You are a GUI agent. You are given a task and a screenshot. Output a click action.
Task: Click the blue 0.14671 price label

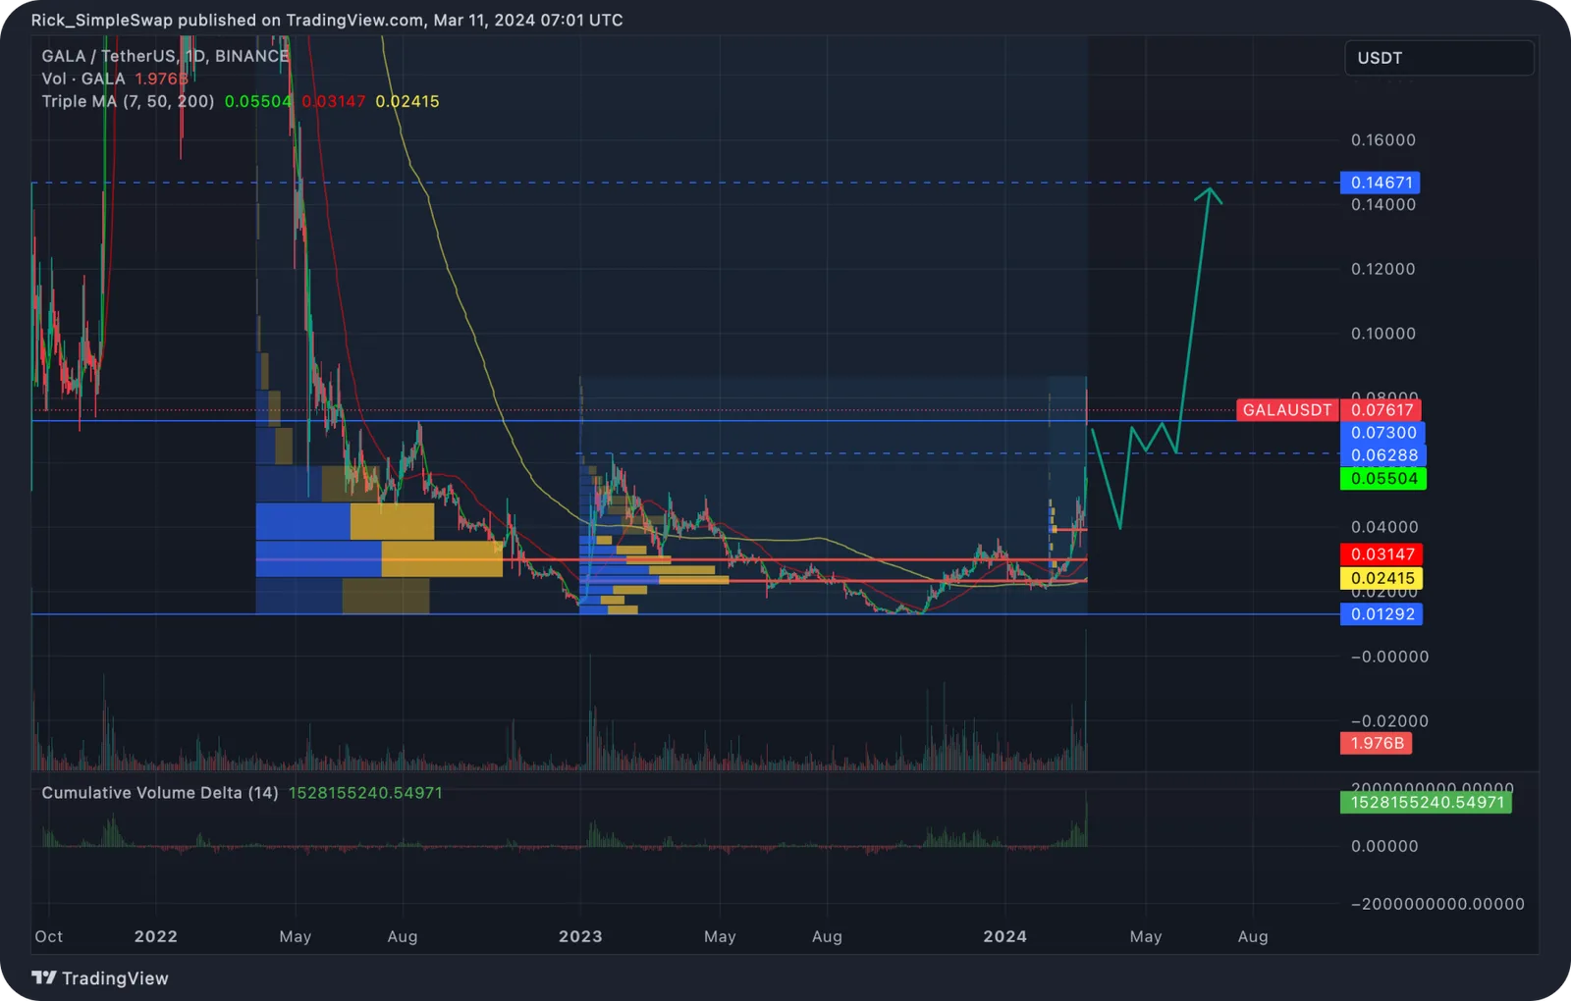point(1381,183)
